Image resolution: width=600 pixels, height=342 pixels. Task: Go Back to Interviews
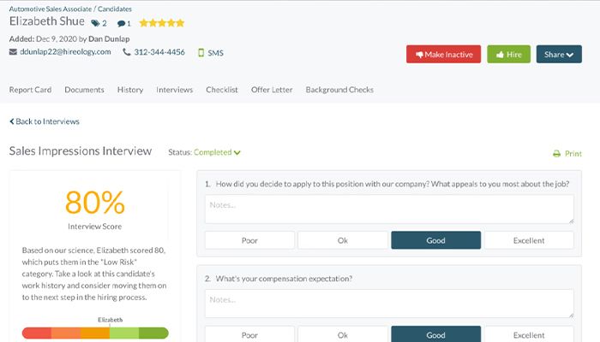click(45, 121)
